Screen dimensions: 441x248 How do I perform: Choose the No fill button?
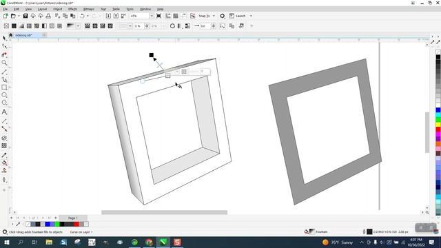6,26
